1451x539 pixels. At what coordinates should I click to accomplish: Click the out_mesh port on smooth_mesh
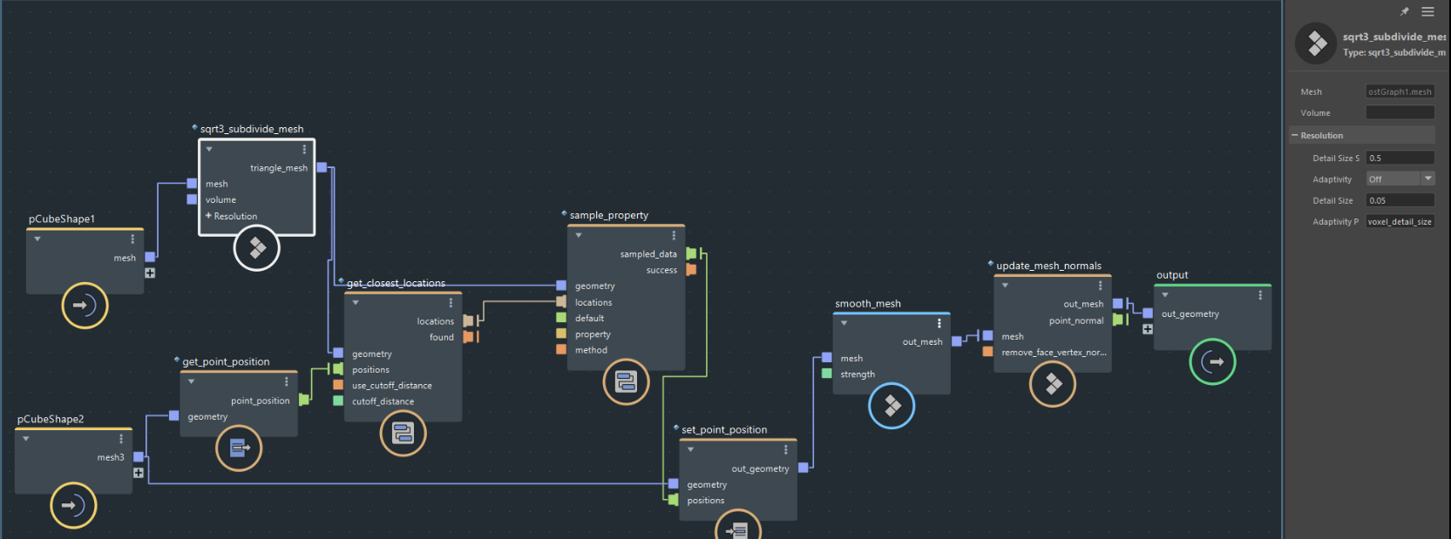pyautogui.click(x=956, y=341)
